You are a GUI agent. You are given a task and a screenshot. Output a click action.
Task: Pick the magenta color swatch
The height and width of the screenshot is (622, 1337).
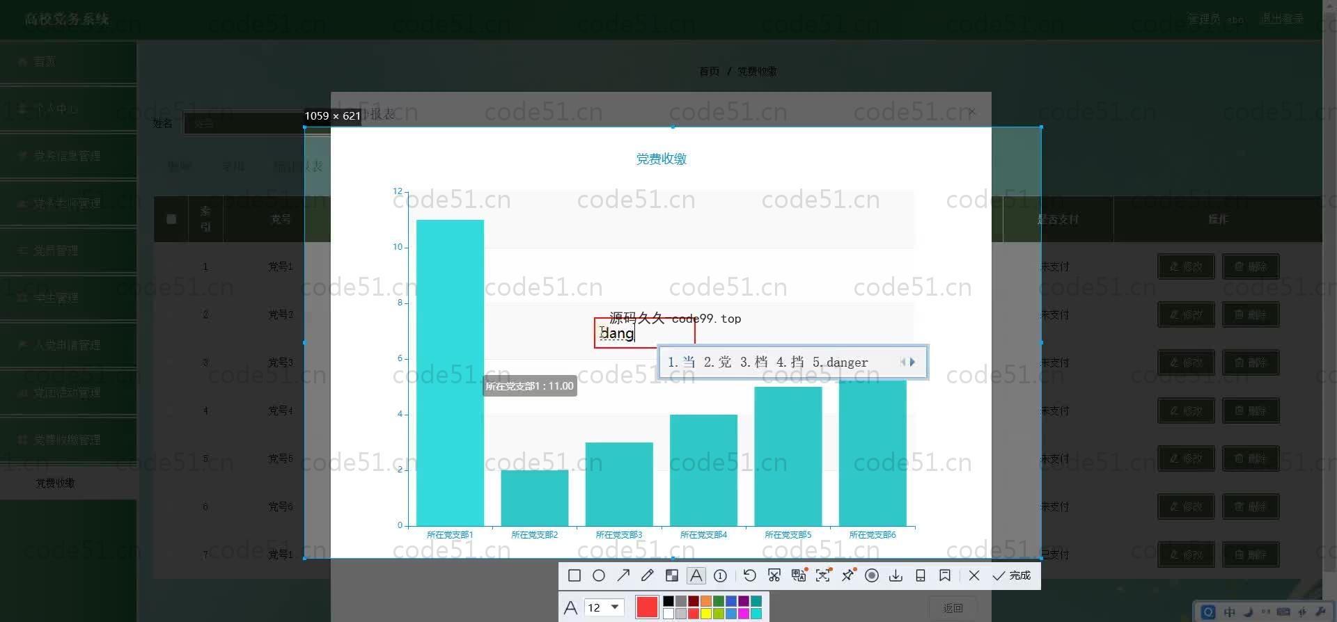744,614
